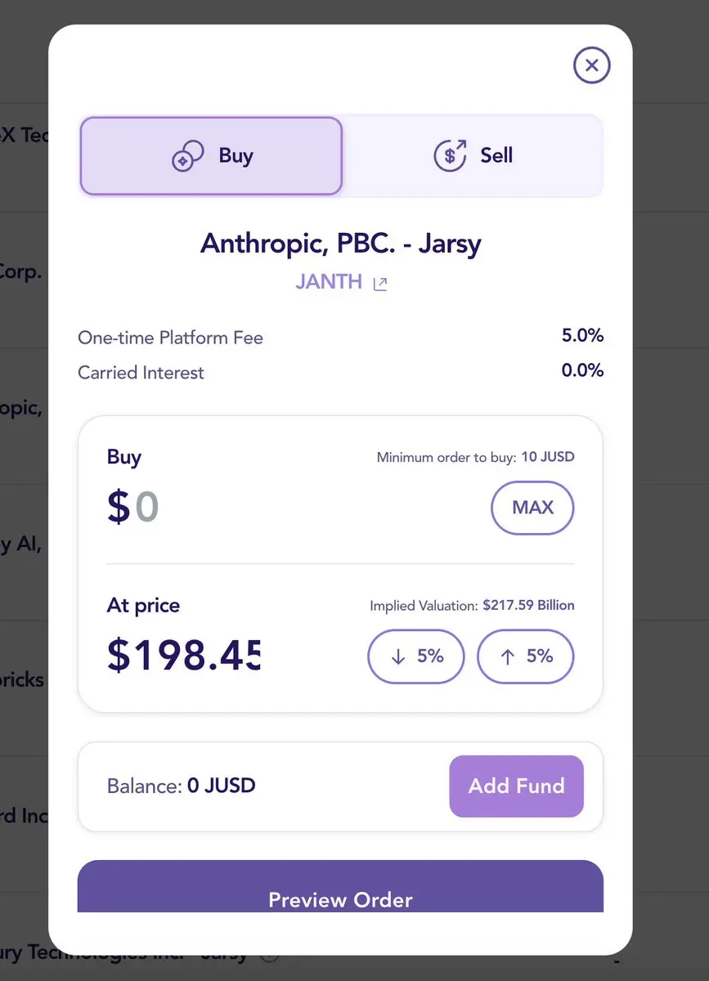Viewport: 709px width, 981px height.
Task: Click the dollar-arrow icon on the Sell tab
Action: pyautogui.click(x=450, y=155)
